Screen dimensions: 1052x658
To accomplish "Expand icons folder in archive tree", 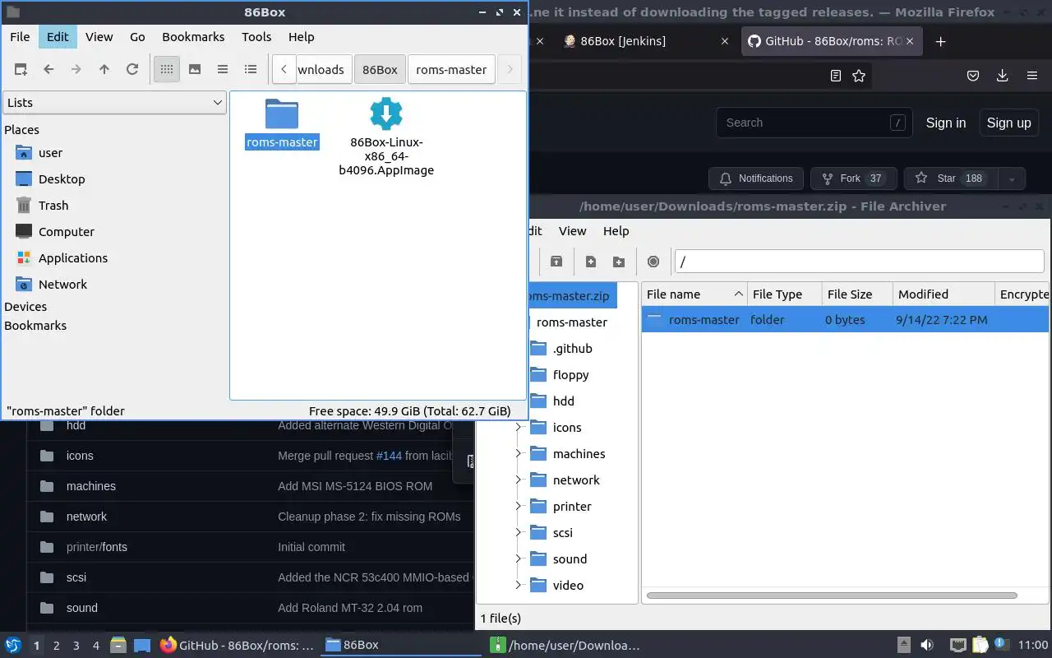I will (x=519, y=428).
